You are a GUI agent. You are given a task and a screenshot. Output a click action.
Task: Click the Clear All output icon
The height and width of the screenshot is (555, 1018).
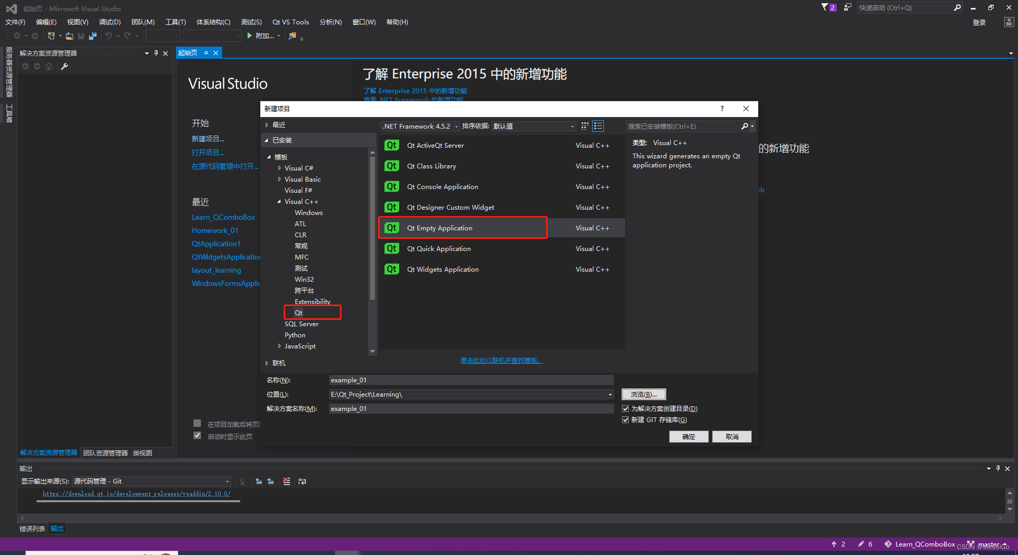[x=287, y=481]
